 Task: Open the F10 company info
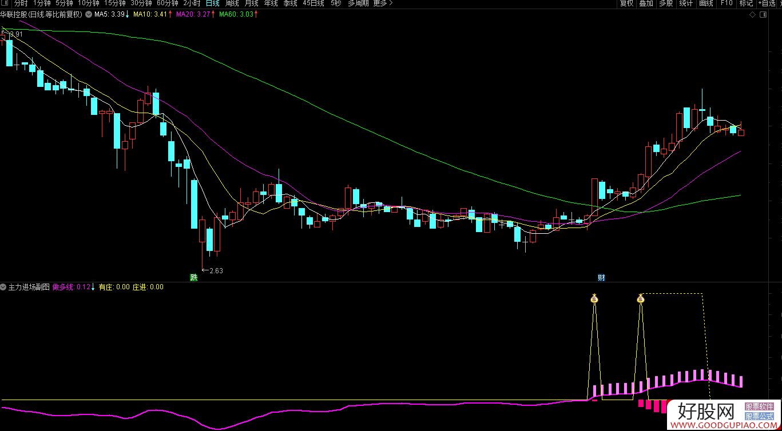(x=726, y=3)
